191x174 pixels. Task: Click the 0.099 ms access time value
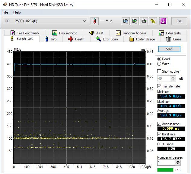[171, 128]
